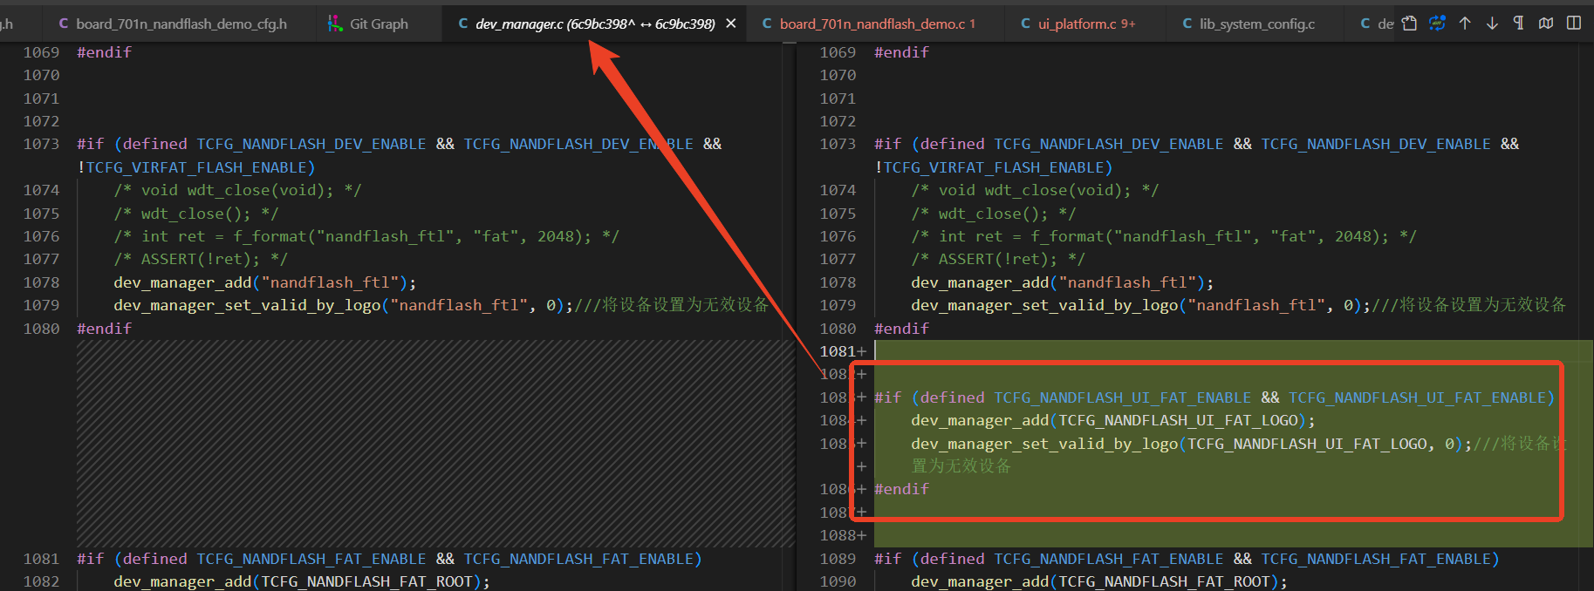
Task: Jump to next change with down arrow
Action: click(x=1492, y=24)
